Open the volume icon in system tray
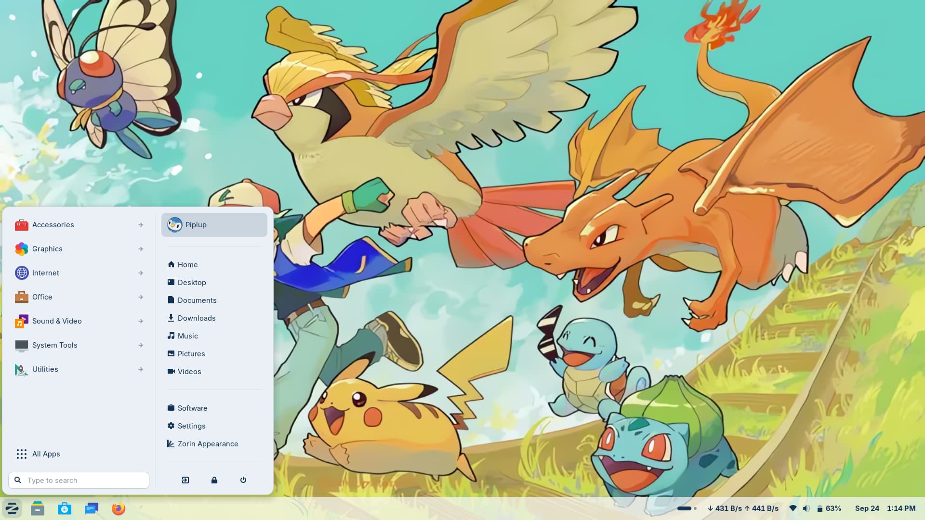 click(x=806, y=508)
